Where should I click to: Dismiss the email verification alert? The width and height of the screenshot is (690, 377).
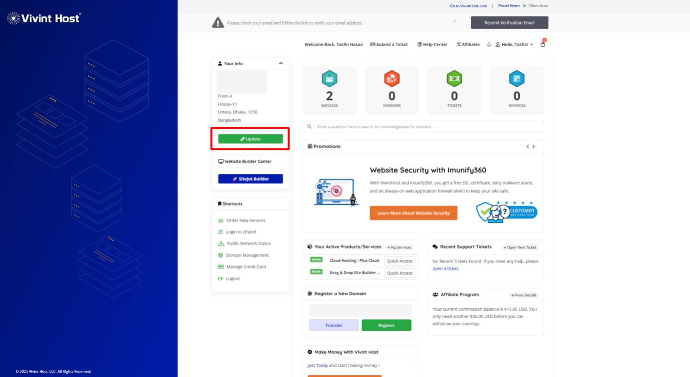pyautogui.click(x=455, y=21)
